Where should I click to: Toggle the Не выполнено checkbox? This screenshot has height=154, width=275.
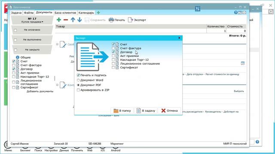click(x=15, y=40)
